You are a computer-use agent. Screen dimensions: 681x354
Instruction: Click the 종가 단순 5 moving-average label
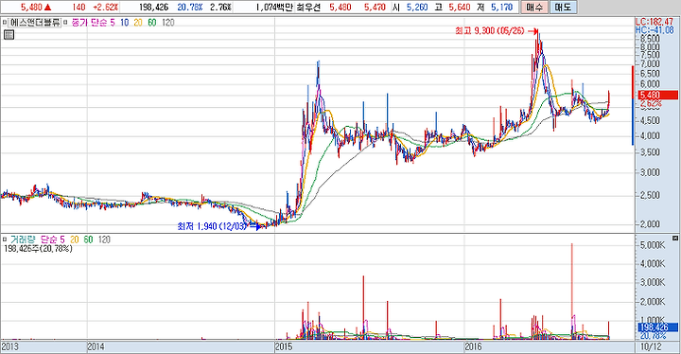point(93,23)
